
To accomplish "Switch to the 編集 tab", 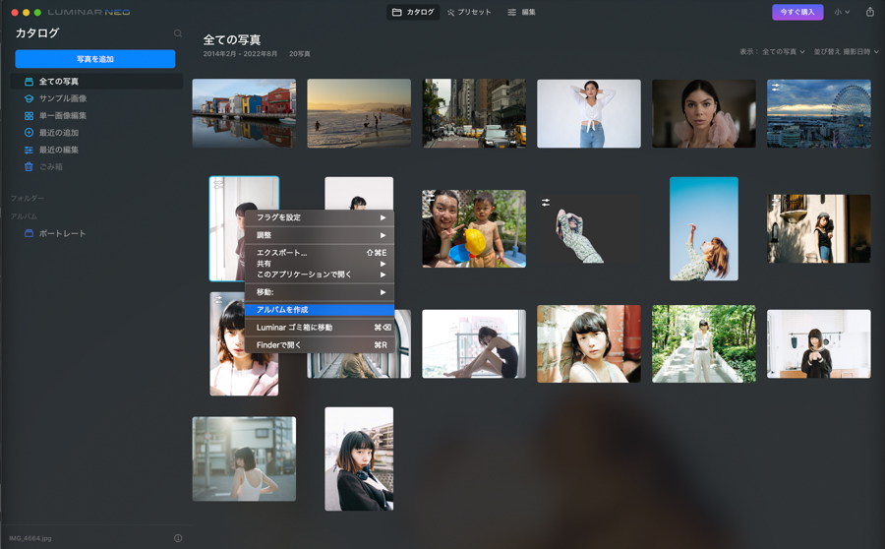I will (x=521, y=12).
